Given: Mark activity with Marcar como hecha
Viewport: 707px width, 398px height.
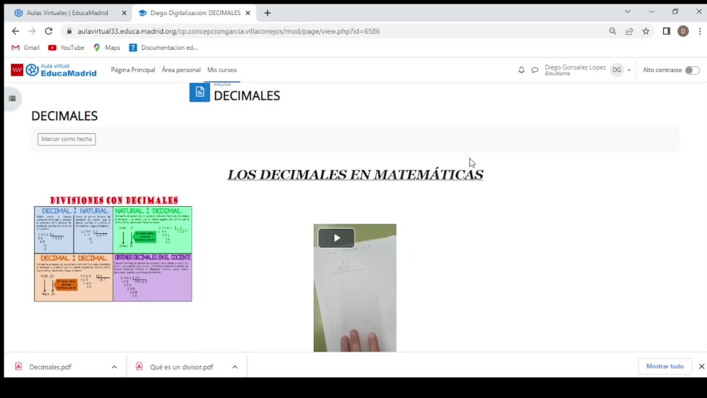Looking at the screenshot, I should tap(67, 139).
